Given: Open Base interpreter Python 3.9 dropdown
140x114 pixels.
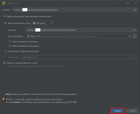Looking at the screenshot, I should click(79, 36).
